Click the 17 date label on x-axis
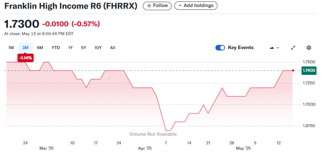The height and width of the screenshot is (155, 325). click(x=96, y=143)
